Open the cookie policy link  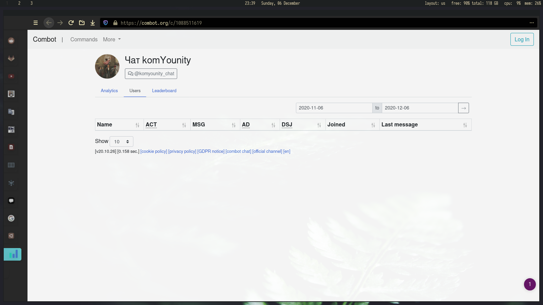pos(154,151)
